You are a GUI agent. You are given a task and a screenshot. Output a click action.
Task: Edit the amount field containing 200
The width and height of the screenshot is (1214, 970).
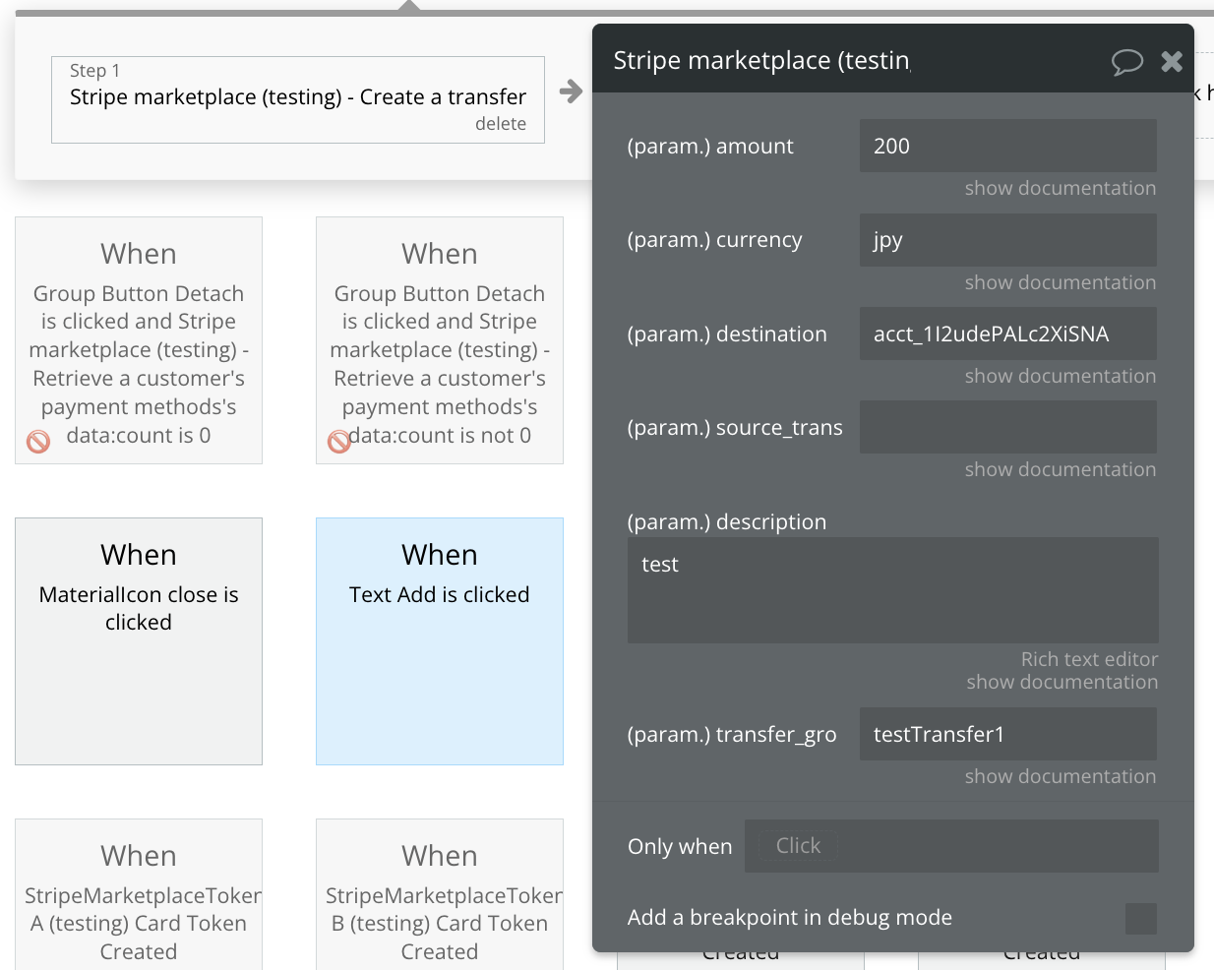pyautogui.click(x=1008, y=146)
